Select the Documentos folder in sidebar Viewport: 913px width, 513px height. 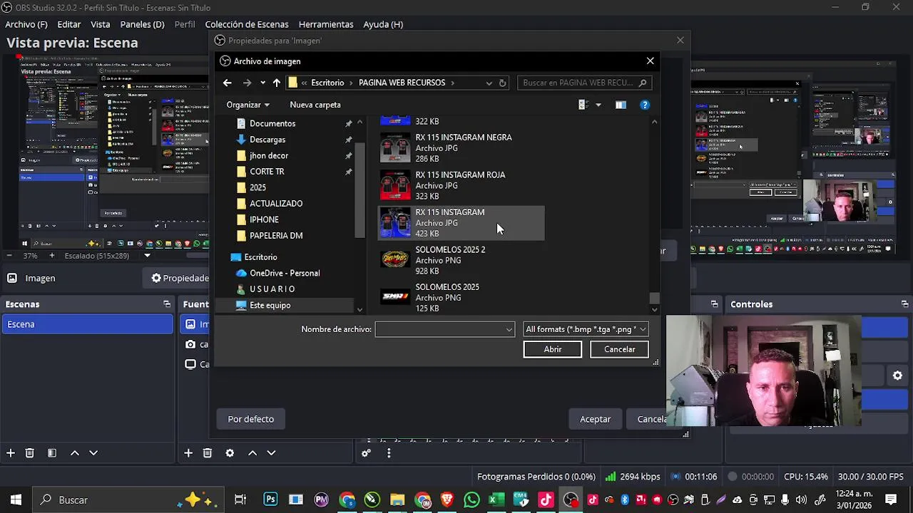tap(272, 123)
